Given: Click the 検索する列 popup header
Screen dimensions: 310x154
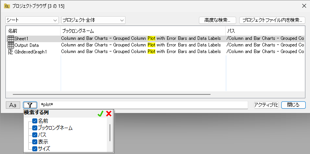Looking at the screenshot, I should tap(37, 113).
